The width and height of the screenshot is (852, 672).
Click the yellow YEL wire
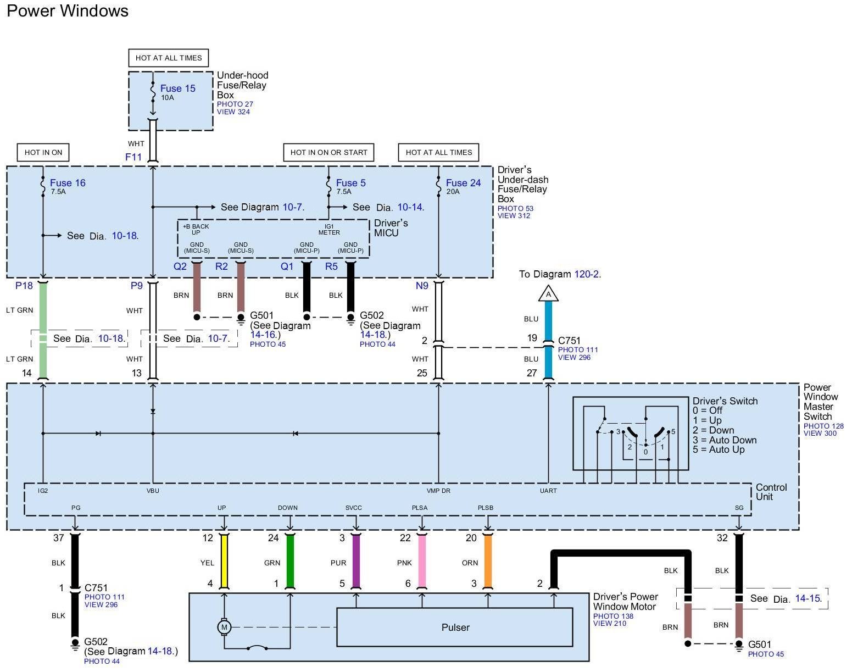(224, 562)
